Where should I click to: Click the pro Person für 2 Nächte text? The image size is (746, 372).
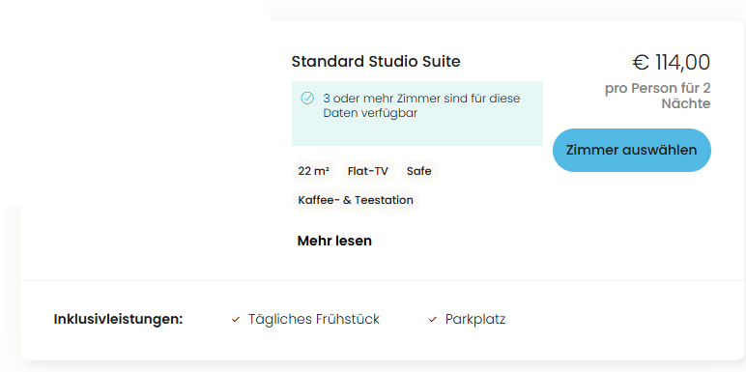[658, 96]
